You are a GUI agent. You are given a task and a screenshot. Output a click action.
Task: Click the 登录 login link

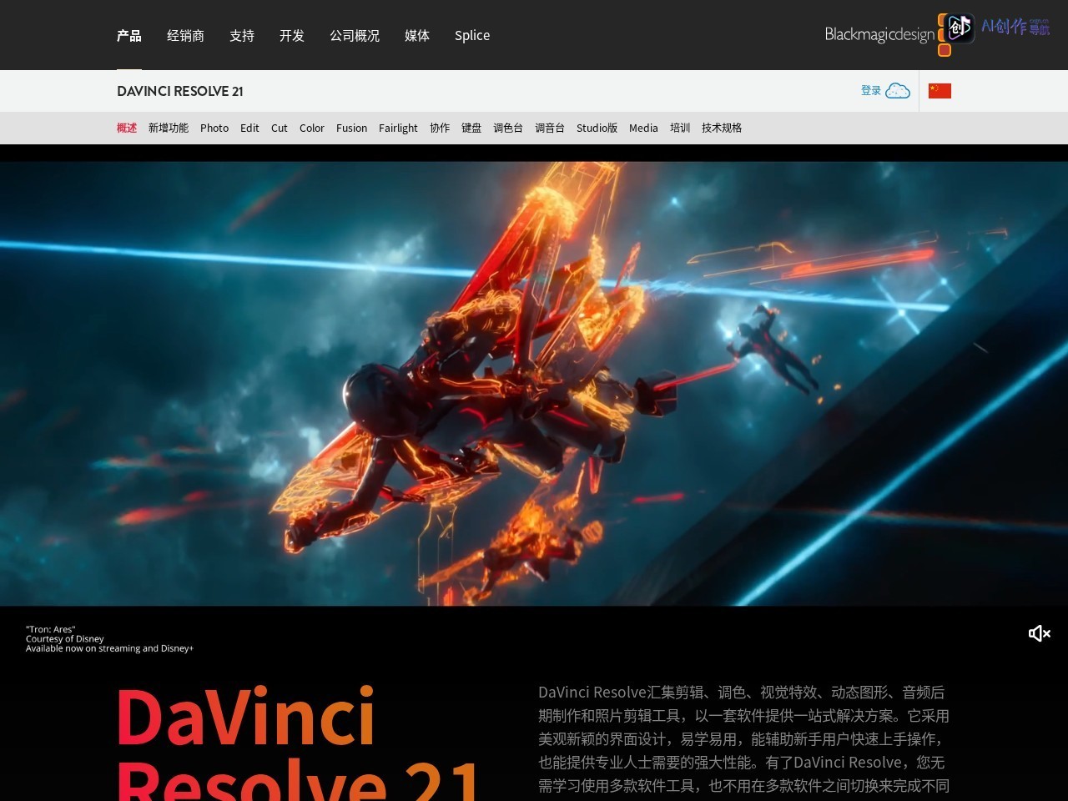click(871, 90)
